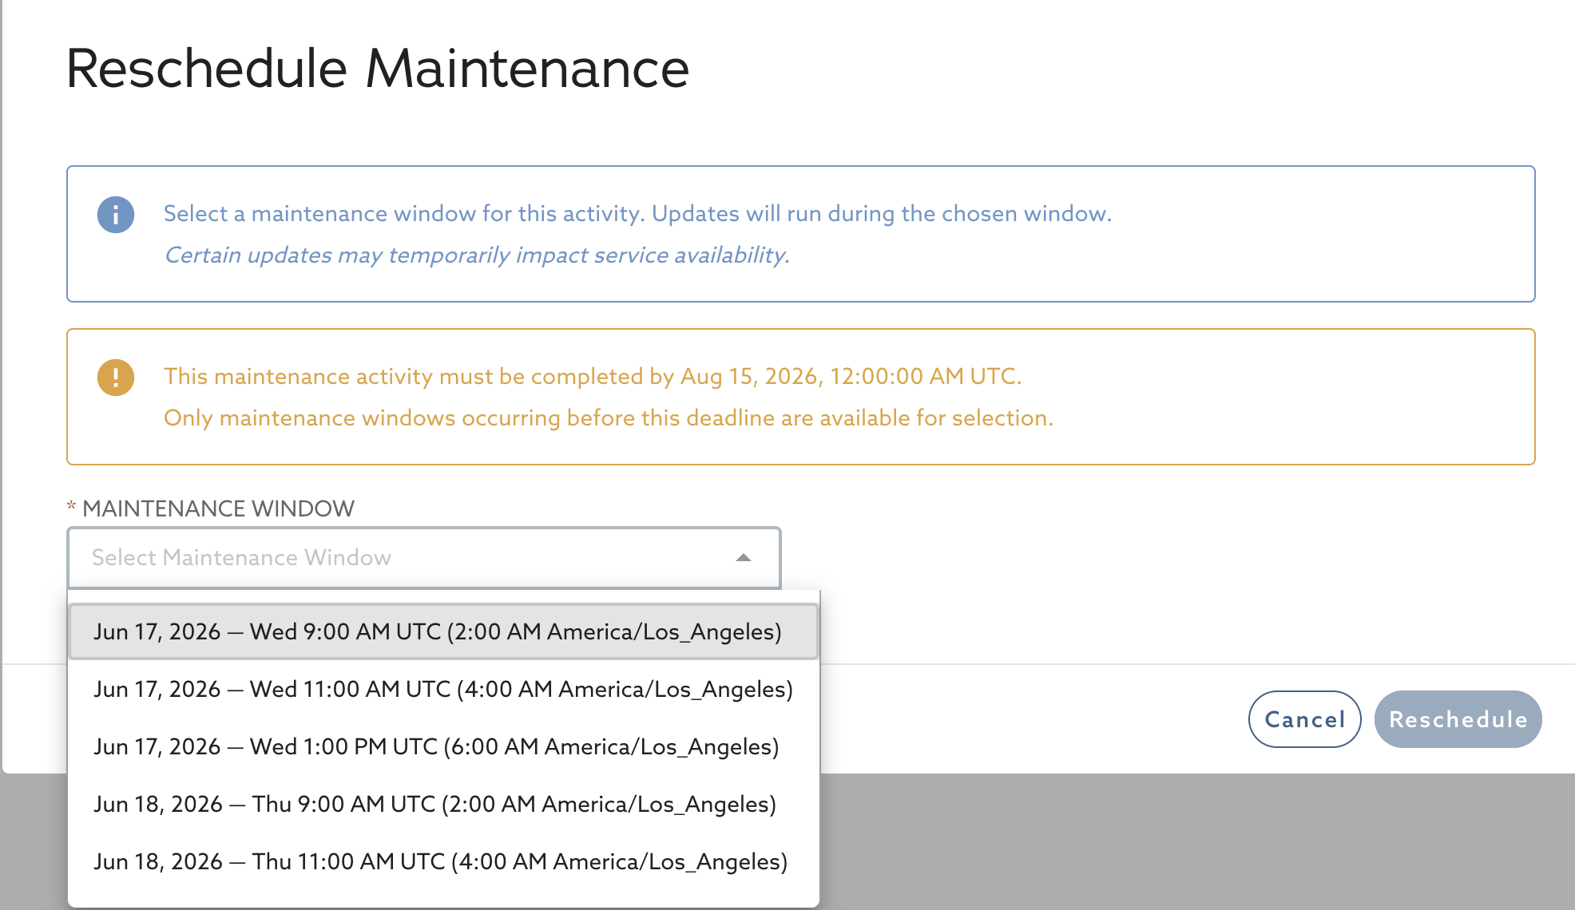The height and width of the screenshot is (910, 1575).
Task: Click the 'Certain updates may temporarily impact' note
Action: [x=477, y=255]
